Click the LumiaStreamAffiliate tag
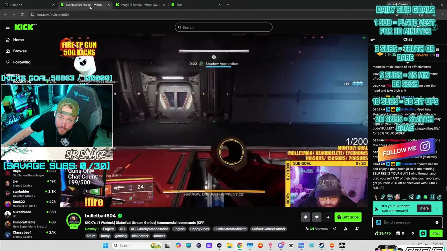447x251 pixels. pos(230,229)
